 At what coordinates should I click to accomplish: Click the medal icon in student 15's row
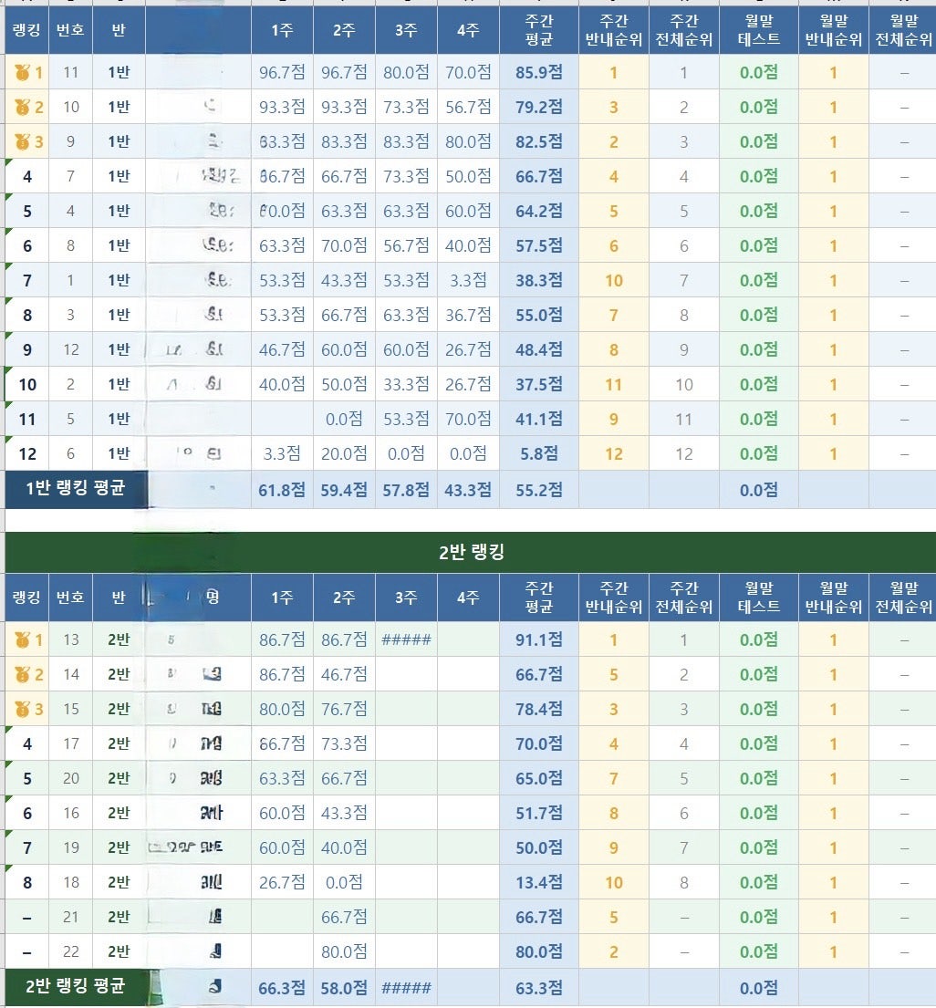(23, 709)
